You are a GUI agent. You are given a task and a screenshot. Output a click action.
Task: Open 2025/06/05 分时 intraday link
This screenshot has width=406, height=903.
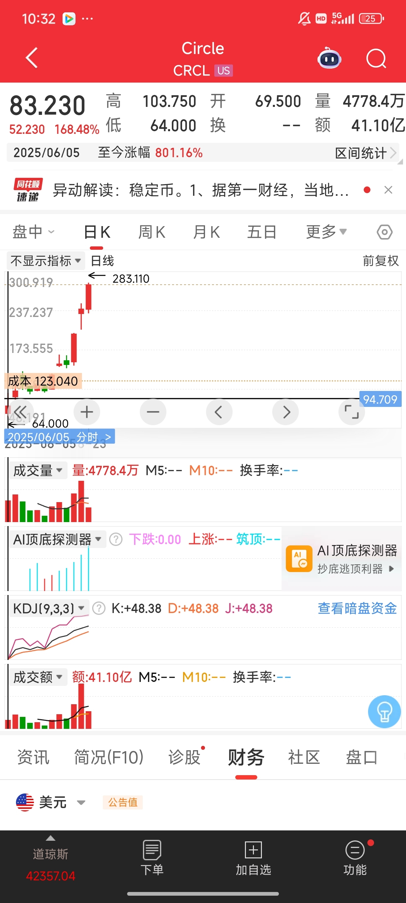[59, 437]
